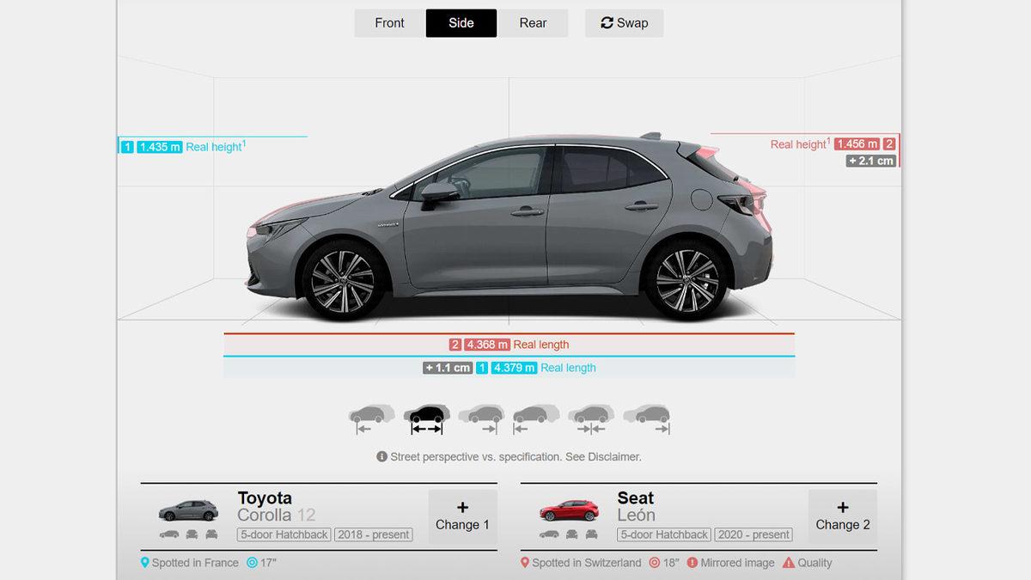Click the 4.379 m real length label

tap(515, 368)
